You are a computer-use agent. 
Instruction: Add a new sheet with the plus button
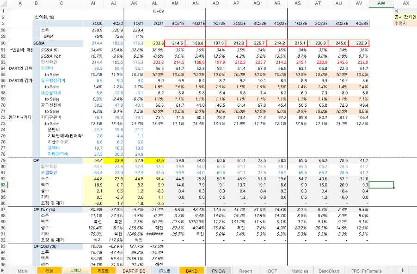pyautogui.click(x=402, y=270)
